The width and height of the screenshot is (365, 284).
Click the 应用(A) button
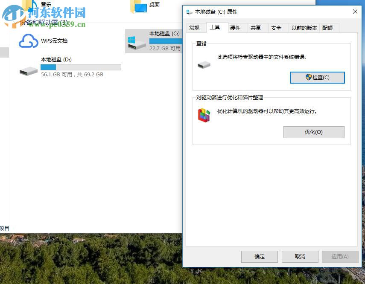pos(340,256)
